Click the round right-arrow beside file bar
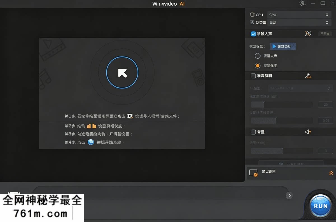The width and height of the screenshot is (336, 222). [289, 195]
